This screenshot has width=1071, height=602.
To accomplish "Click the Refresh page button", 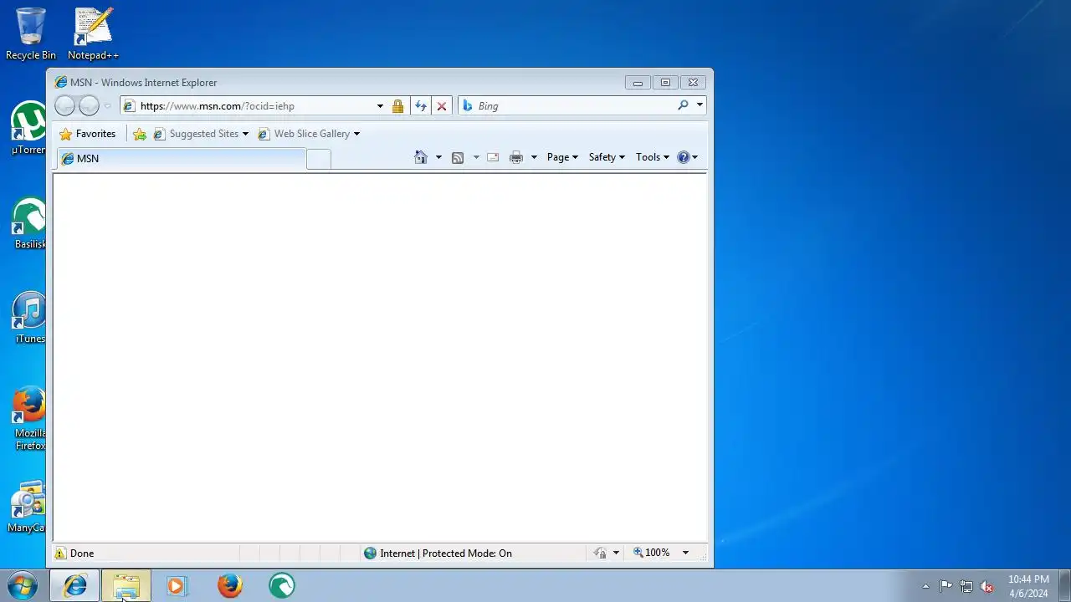I will (x=421, y=106).
